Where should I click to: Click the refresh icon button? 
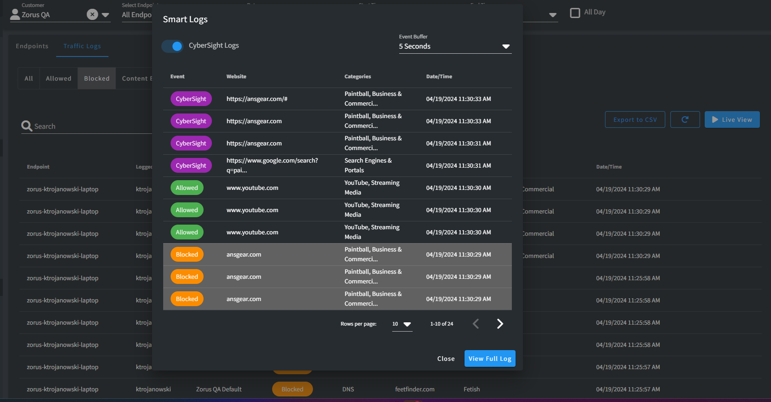pyautogui.click(x=685, y=119)
